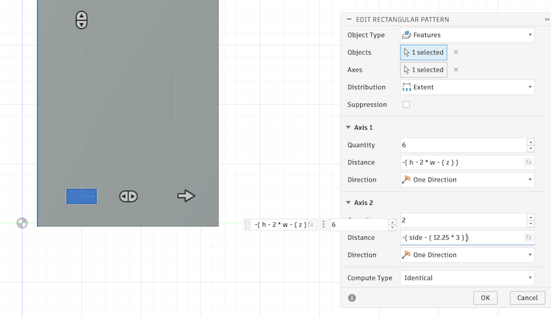Open the Axis 1 Direction dropdown

pos(468,179)
